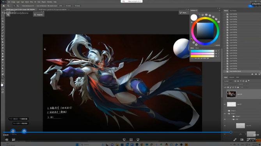Click the Properties panel button

point(39,15)
